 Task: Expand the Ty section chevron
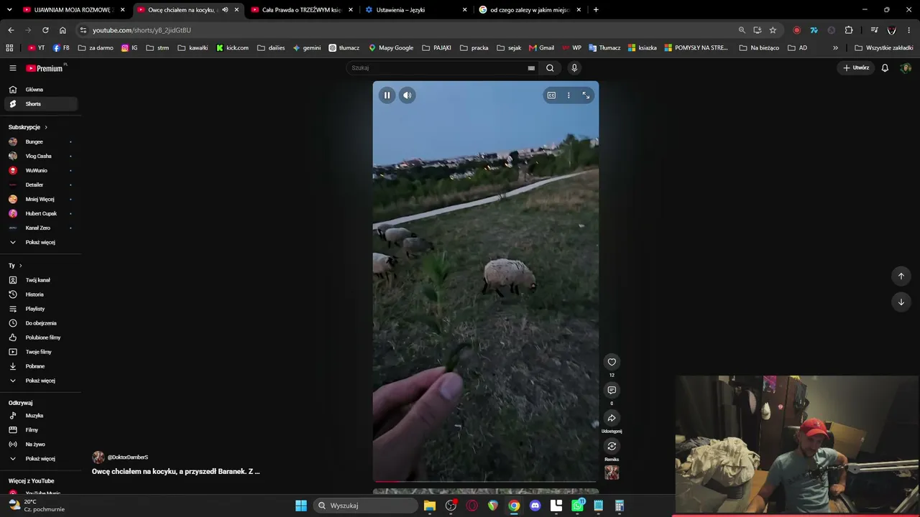click(20, 266)
